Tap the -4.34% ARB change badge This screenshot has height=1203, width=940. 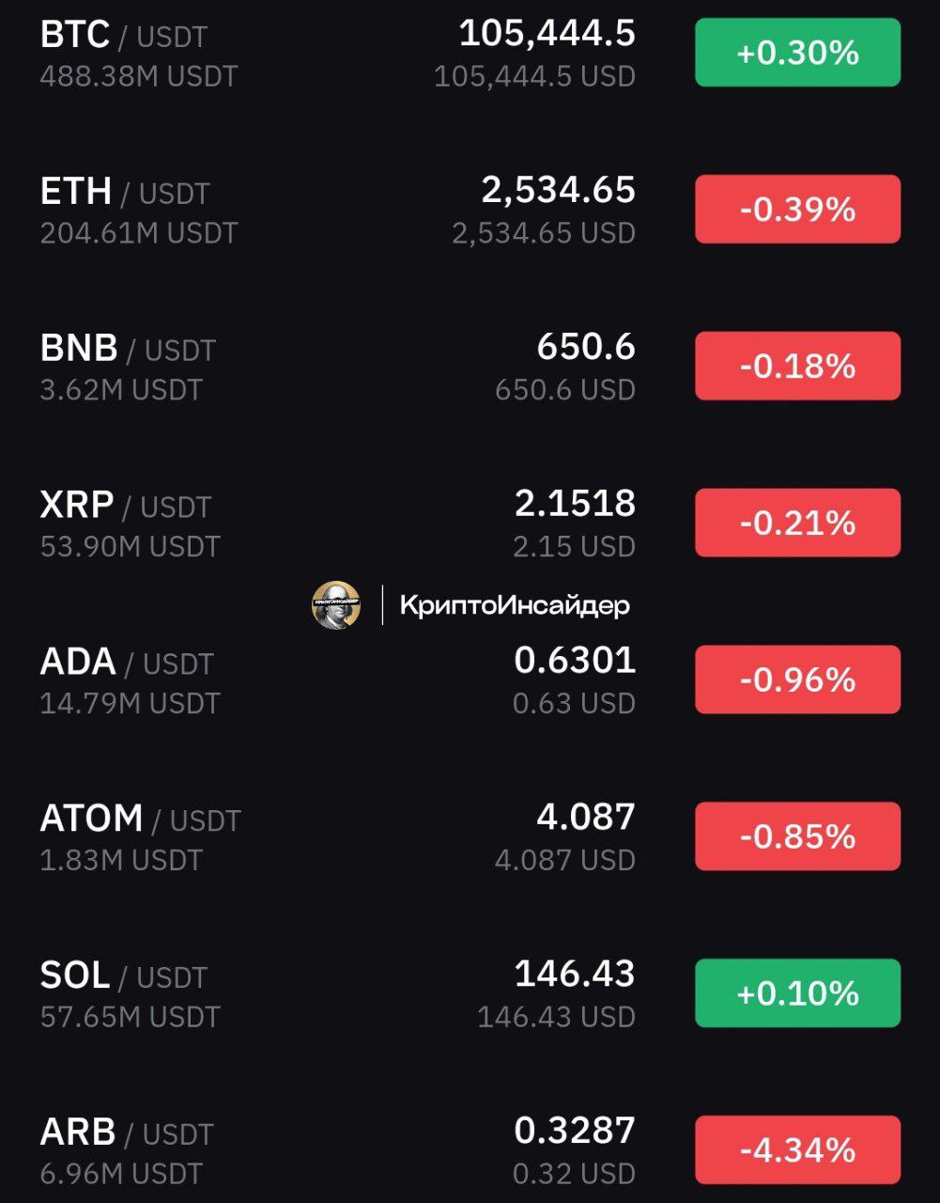pyautogui.click(x=797, y=1151)
